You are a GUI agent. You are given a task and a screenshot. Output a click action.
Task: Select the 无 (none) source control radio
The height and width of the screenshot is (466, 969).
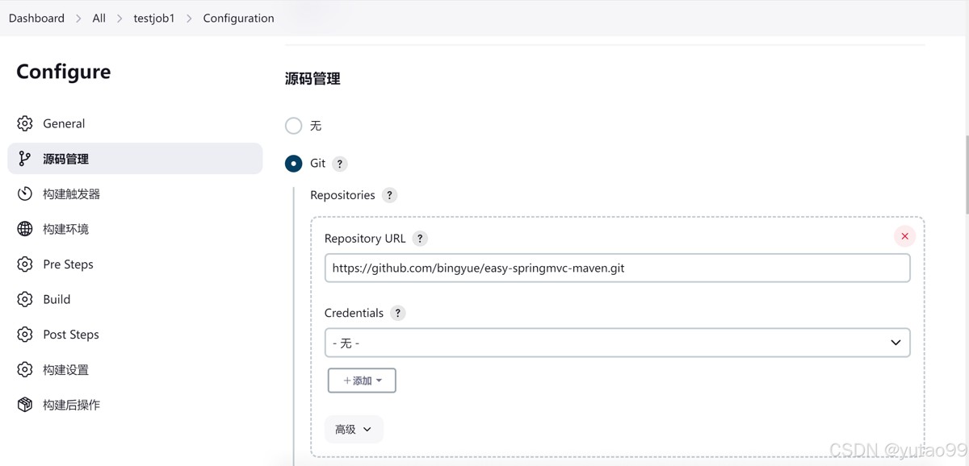[294, 126]
